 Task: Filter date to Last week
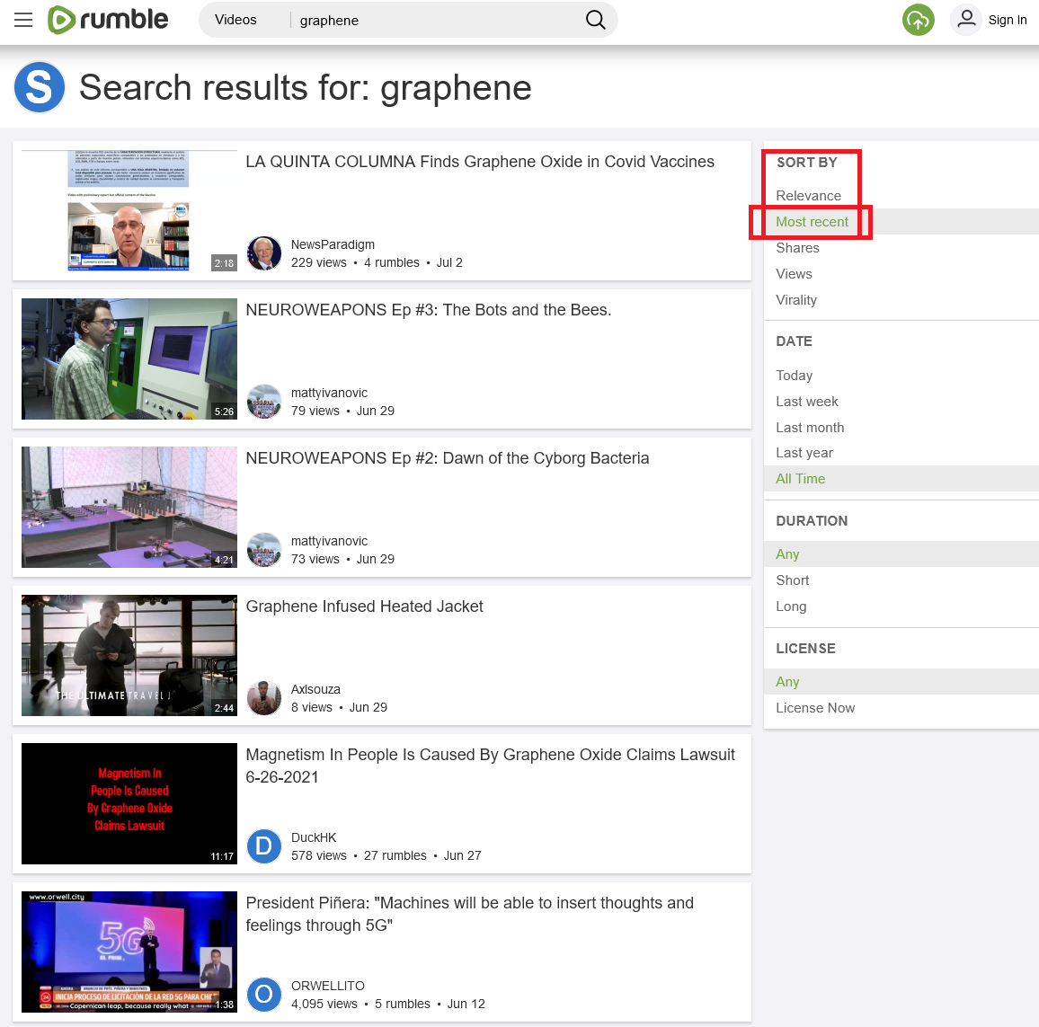coord(807,402)
